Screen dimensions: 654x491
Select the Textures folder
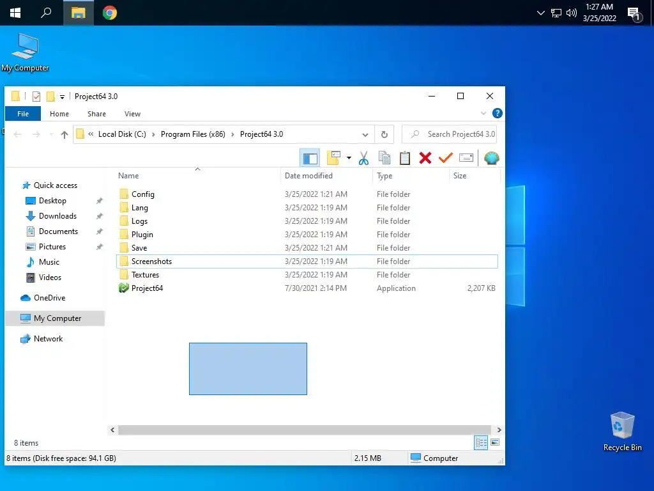[307, 275]
